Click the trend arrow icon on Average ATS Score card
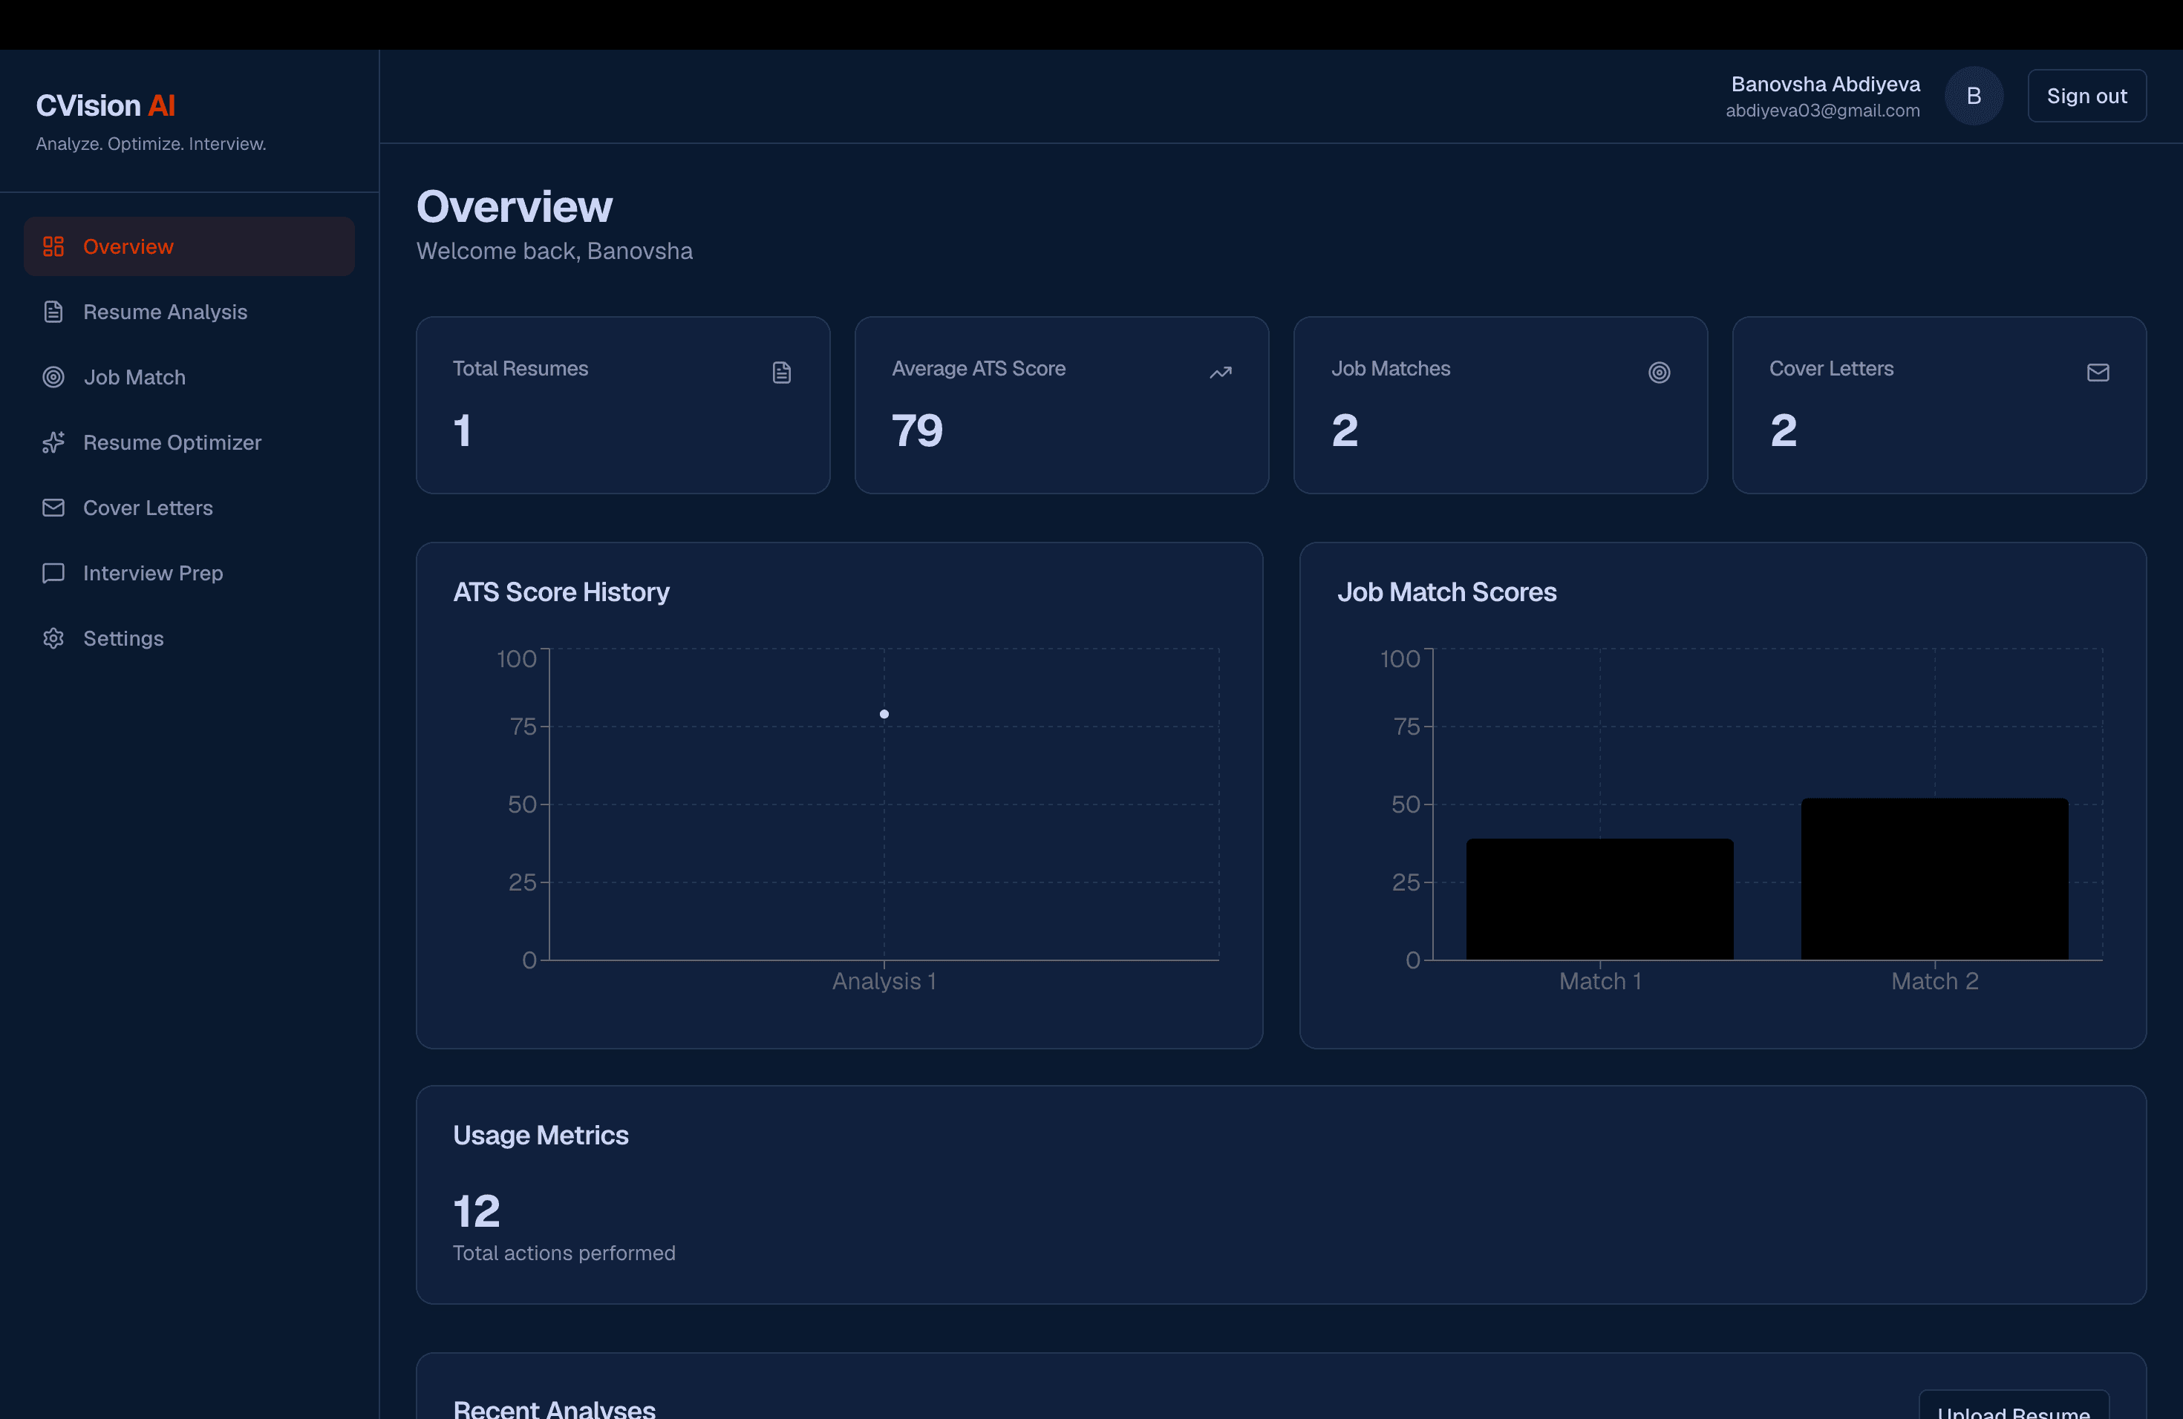The image size is (2183, 1419). point(1220,372)
